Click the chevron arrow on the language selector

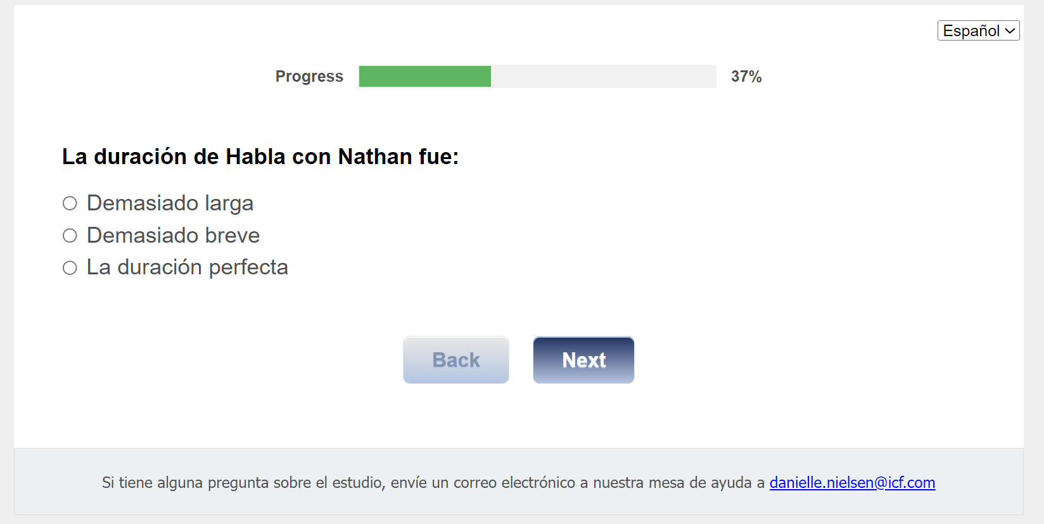1010,30
